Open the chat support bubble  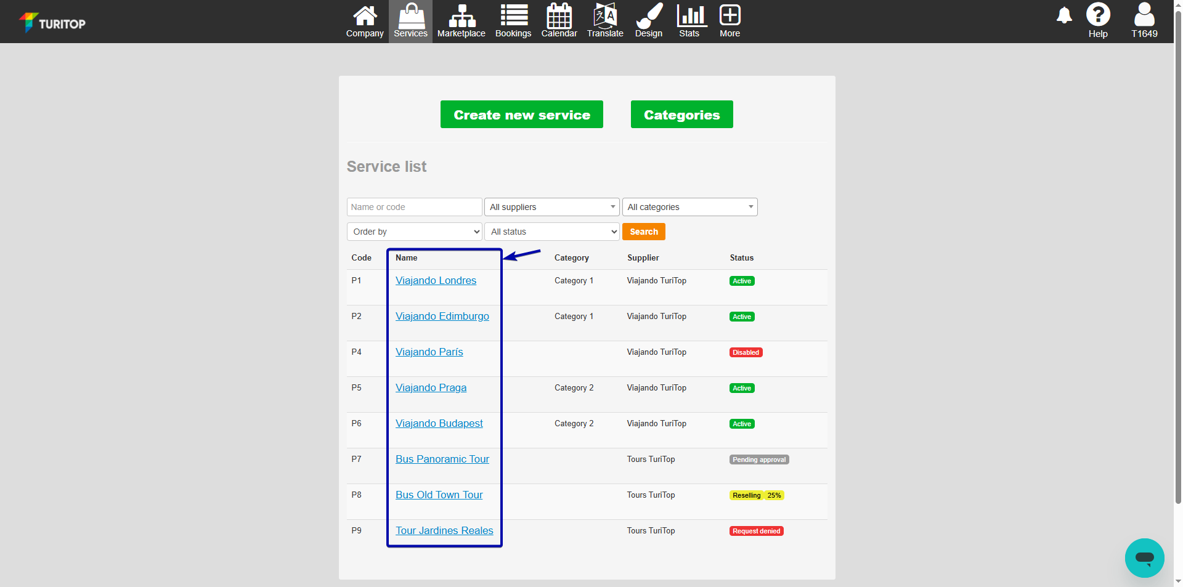1144,558
